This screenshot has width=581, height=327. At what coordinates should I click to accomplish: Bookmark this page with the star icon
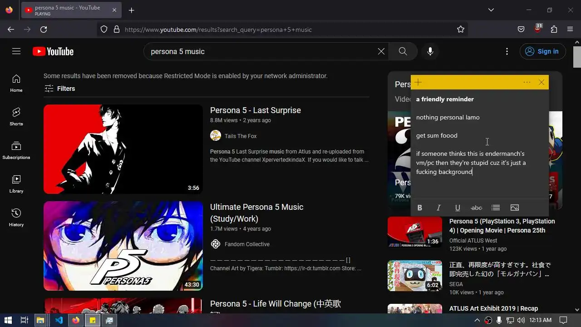[461, 30]
